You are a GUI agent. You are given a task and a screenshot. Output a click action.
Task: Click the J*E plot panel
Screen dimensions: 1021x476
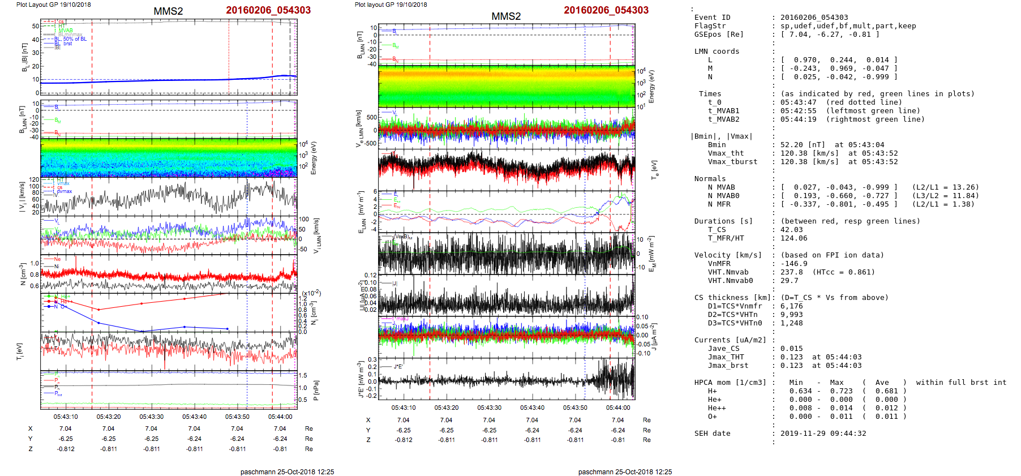point(507,379)
